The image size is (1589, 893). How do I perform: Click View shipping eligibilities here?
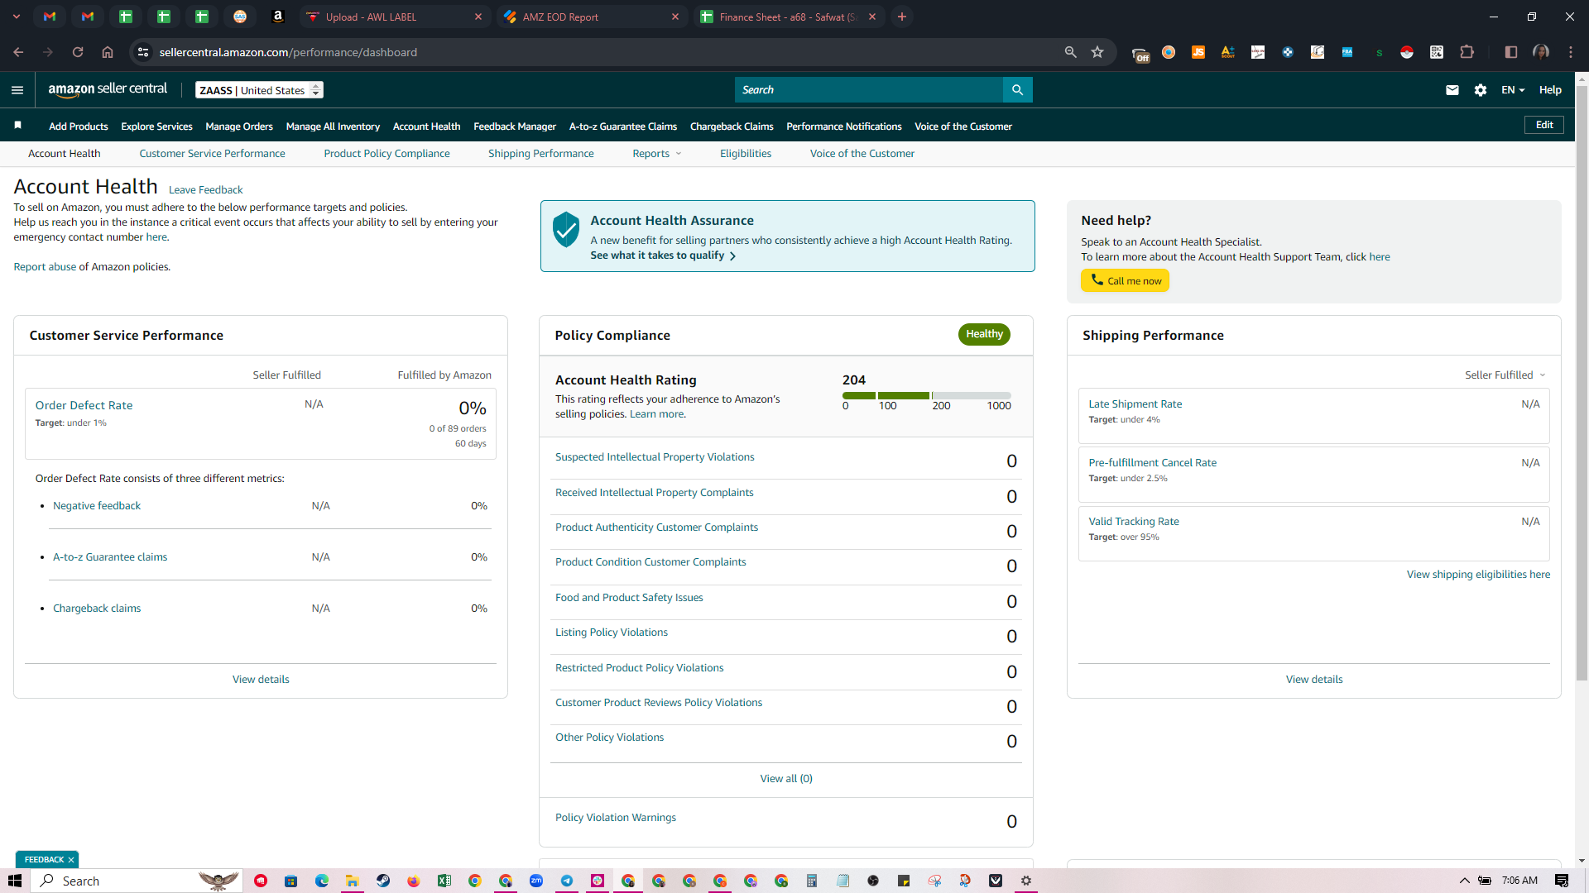click(1478, 575)
